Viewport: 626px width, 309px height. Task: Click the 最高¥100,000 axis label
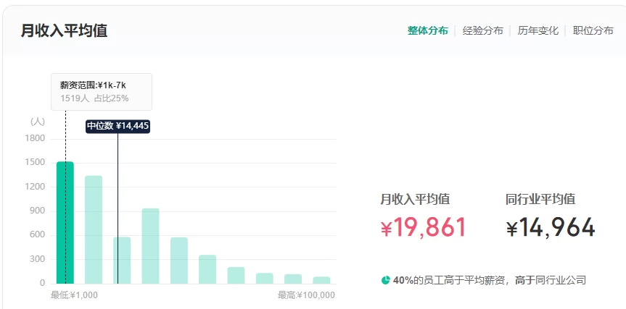306,295
